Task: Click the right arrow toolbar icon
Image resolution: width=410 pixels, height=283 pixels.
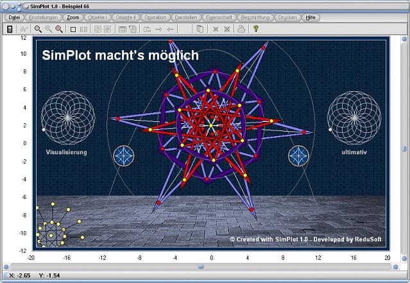Action: point(158,30)
